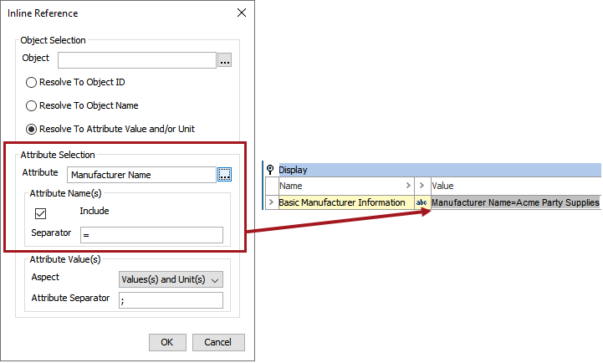Click the Attribute Separator input field

171,300
